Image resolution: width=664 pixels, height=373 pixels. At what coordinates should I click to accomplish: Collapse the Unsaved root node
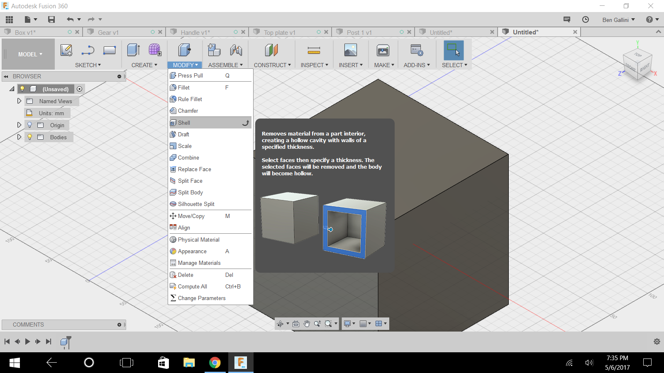tap(12, 89)
